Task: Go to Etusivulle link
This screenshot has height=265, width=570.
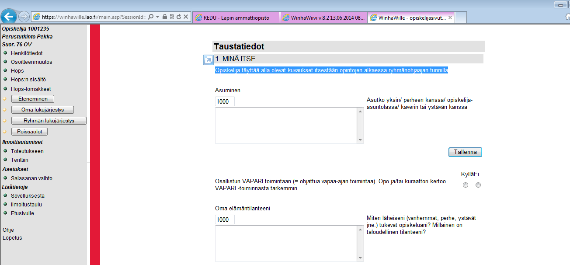Action: point(22,213)
